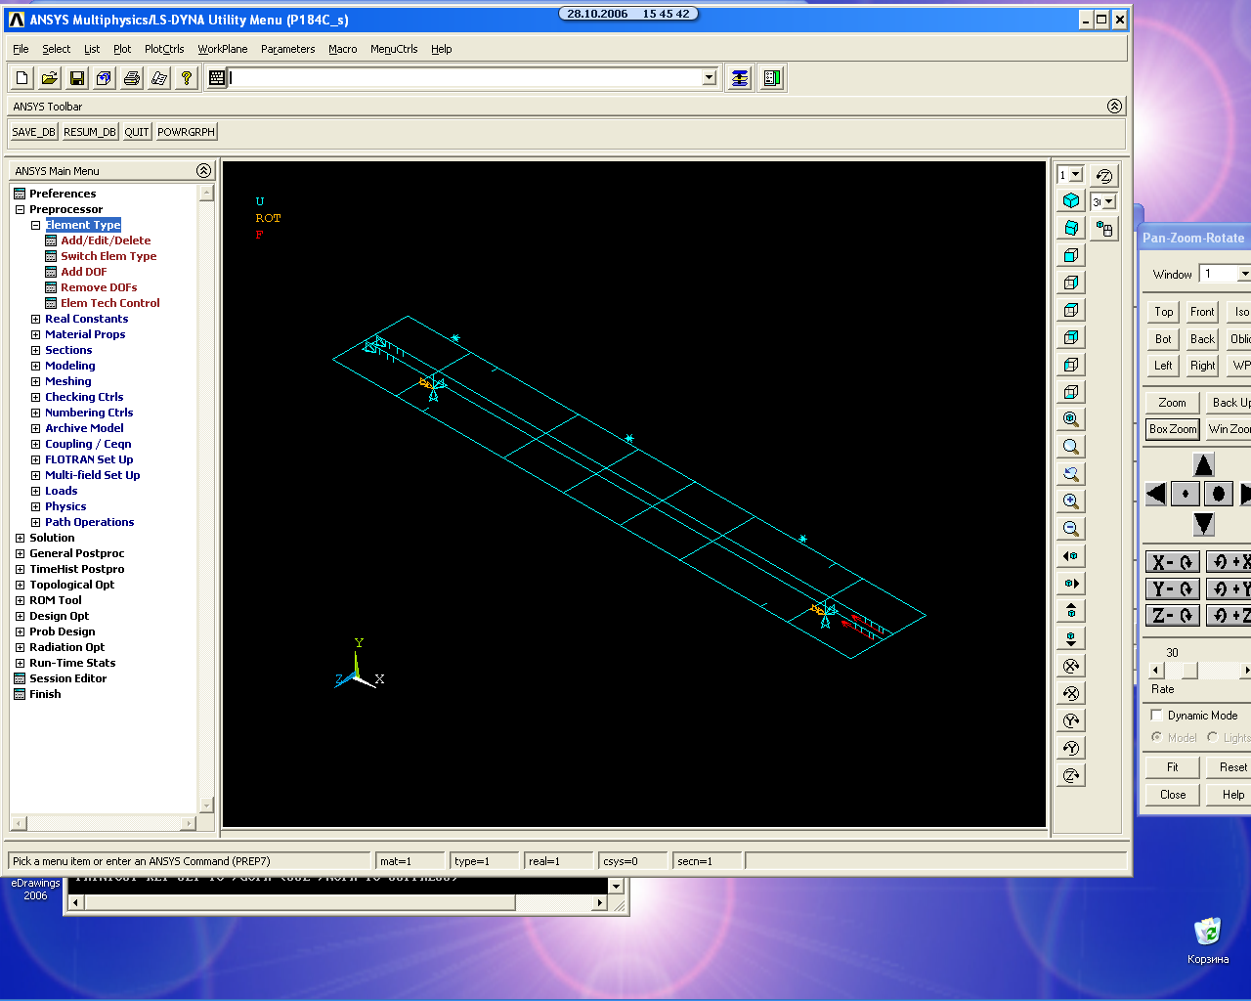Click the Top view button in Pan-Zoom-Rotate
The height and width of the screenshot is (1001, 1251).
click(x=1164, y=312)
